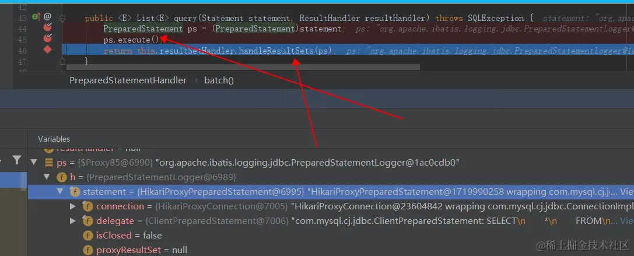Click the field icon next to isClosed
The width and height of the screenshot is (634, 256).
click(x=87, y=236)
